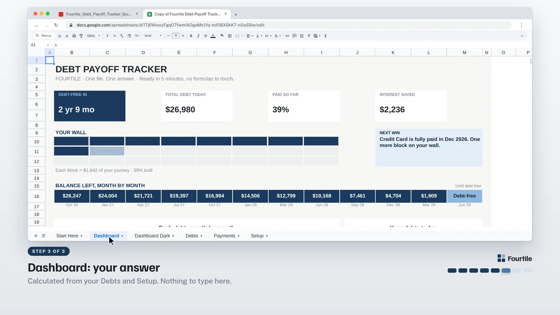
Task: Select the Debt-free cell under Jun 29
Action: pos(465,196)
